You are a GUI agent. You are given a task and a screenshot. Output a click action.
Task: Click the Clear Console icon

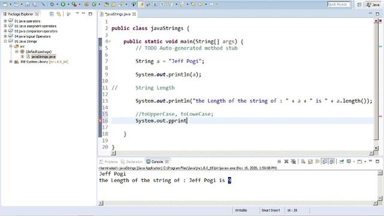303,161
